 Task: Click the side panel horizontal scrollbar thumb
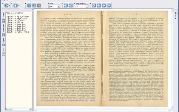pos(11,109)
